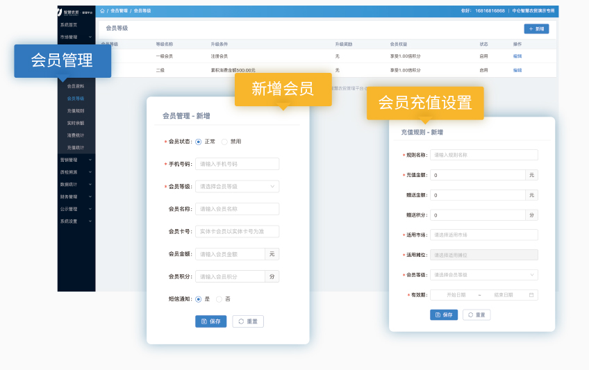Choose 否 for 短信通知
This screenshot has height=370, width=589.
coord(219,299)
